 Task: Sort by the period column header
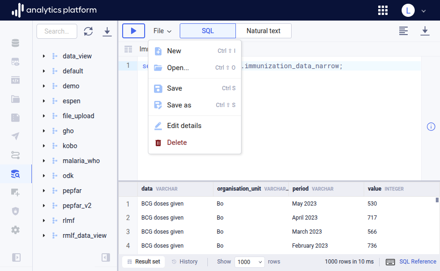click(326, 189)
